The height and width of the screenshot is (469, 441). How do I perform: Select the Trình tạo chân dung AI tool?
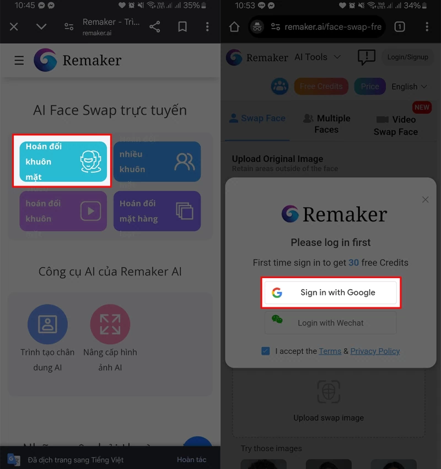click(x=47, y=338)
